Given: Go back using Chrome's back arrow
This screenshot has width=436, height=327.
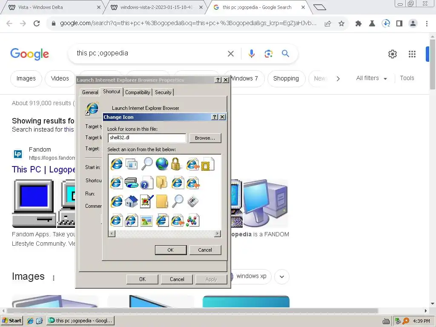Looking at the screenshot, I should click(x=9, y=23).
